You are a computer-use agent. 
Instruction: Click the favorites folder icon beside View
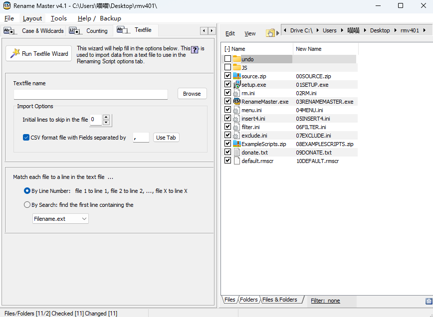pos(270,33)
